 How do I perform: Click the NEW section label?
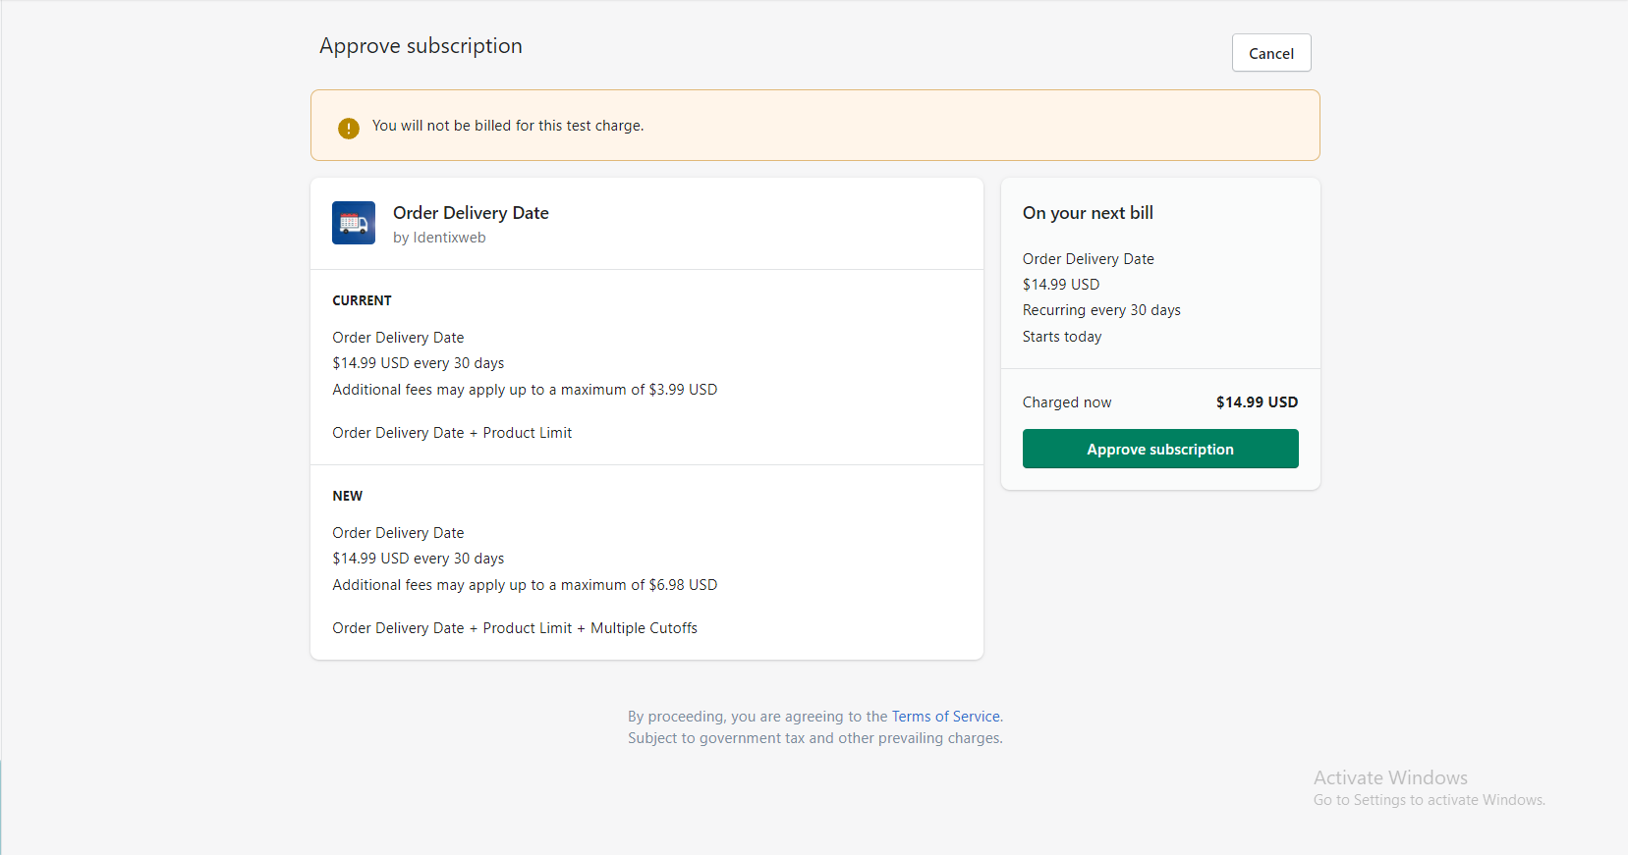pyautogui.click(x=347, y=496)
